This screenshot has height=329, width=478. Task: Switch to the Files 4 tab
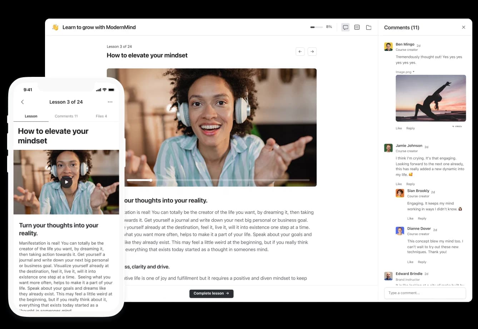point(101,116)
